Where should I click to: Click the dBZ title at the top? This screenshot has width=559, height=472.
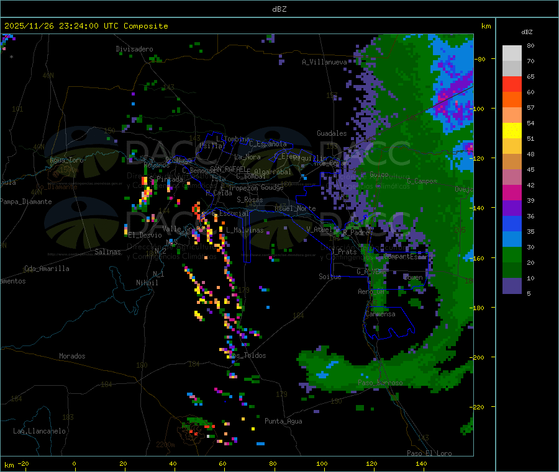[x=279, y=9]
